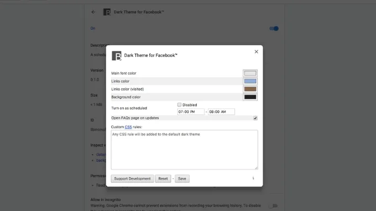
Task: Click the ID label on background page
Action: pos(92,120)
